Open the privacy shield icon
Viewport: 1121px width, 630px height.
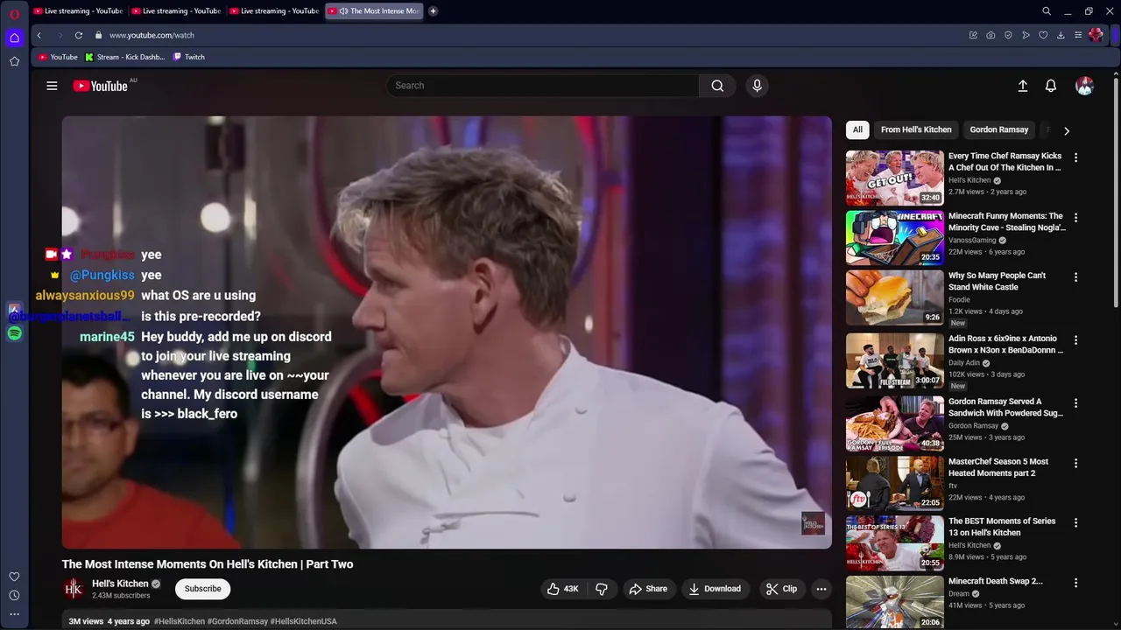point(1008,35)
